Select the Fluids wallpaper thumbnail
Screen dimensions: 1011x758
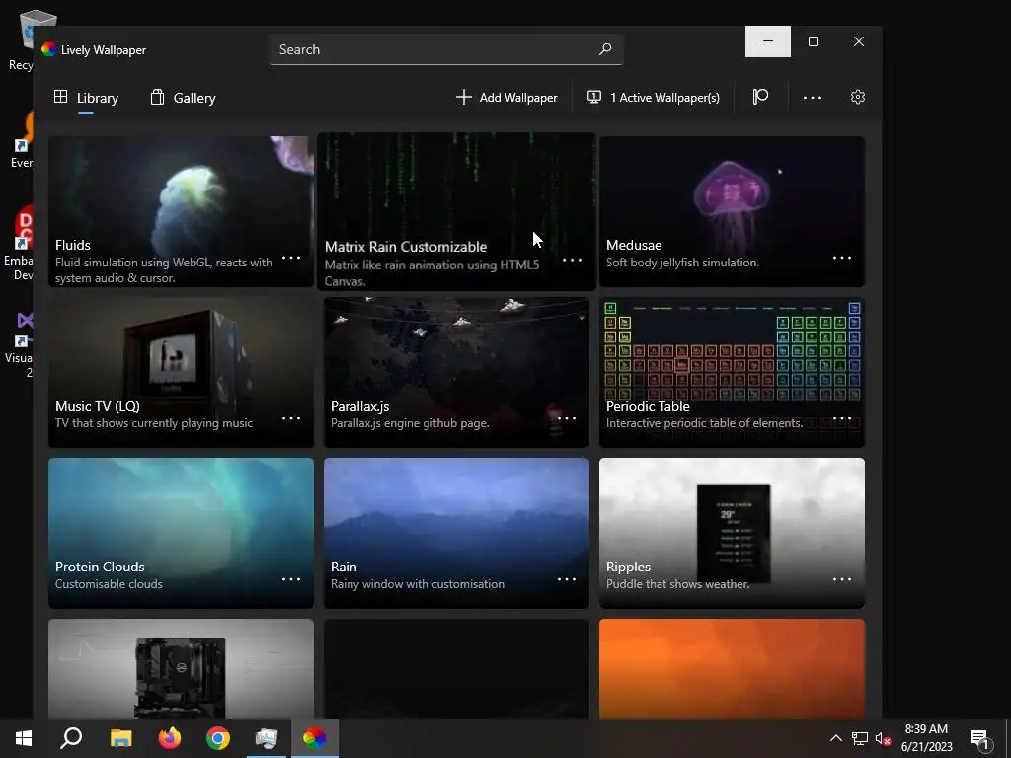point(181,211)
